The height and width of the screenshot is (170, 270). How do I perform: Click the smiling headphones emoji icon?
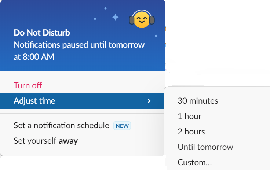click(x=142, y=19)
